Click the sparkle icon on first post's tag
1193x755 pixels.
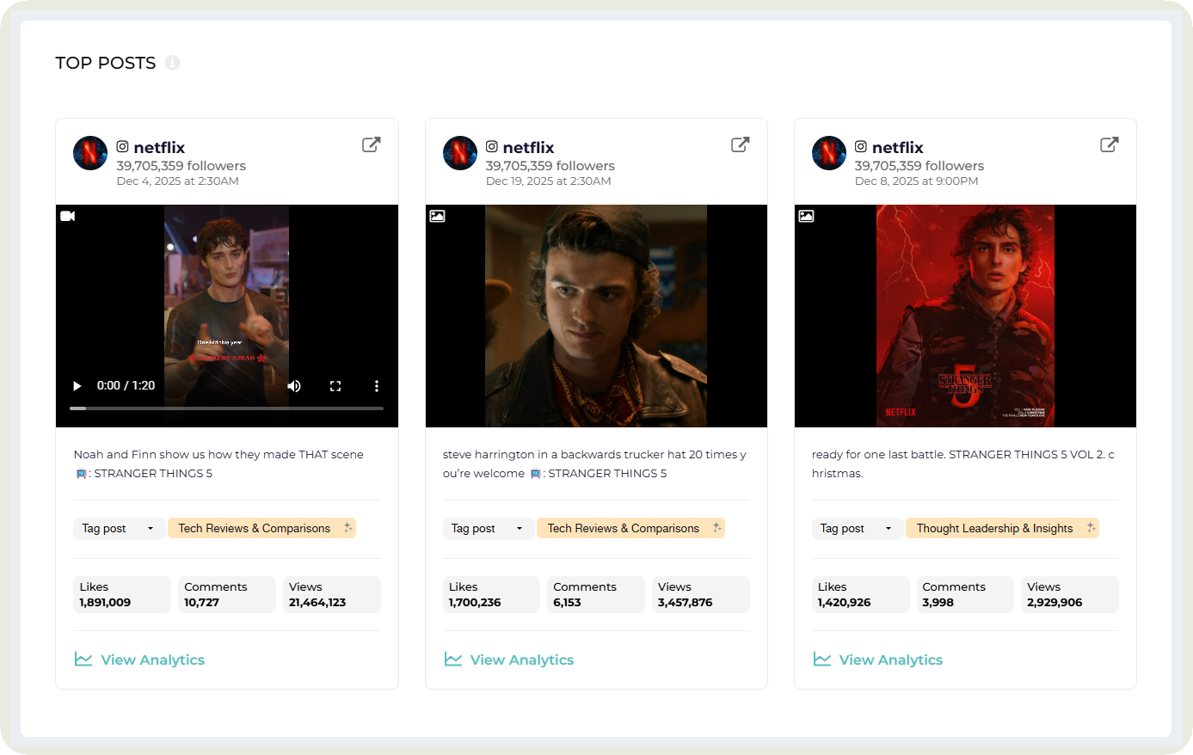tap(347, 527)
